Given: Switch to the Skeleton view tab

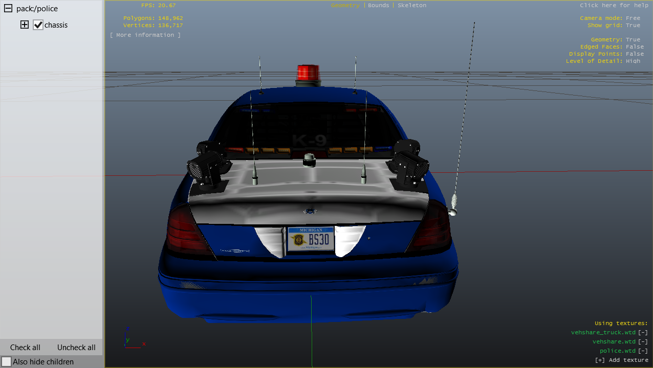Looking at the screenshot, I should [x=411, y=5].
